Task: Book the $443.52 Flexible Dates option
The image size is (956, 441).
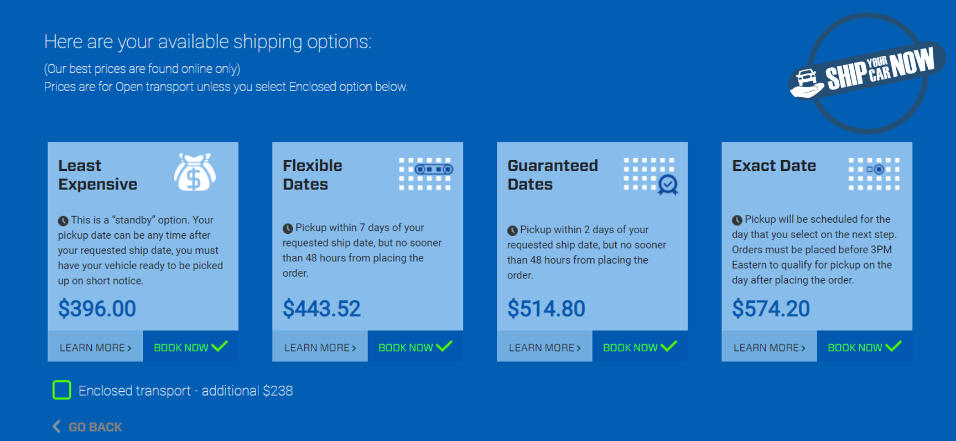Action: [x=415, y=347]
